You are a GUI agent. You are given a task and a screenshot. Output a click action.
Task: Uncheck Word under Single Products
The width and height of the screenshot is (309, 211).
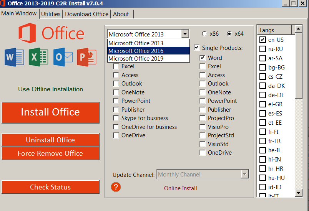pos(203,58)
